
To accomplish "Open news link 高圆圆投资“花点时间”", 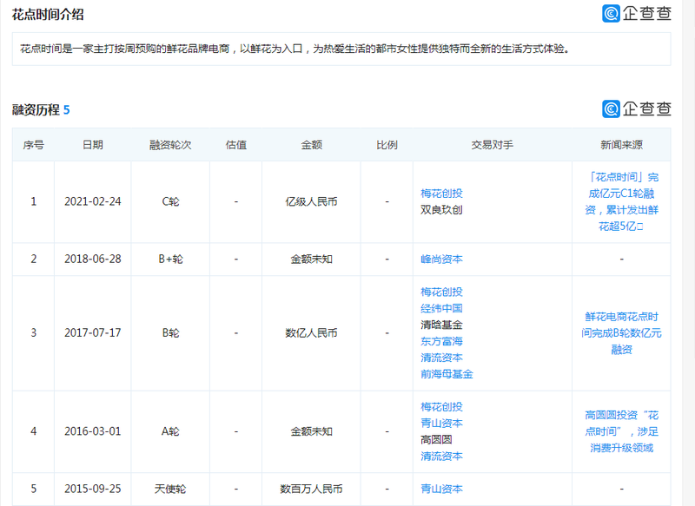I will click(621, 431).
